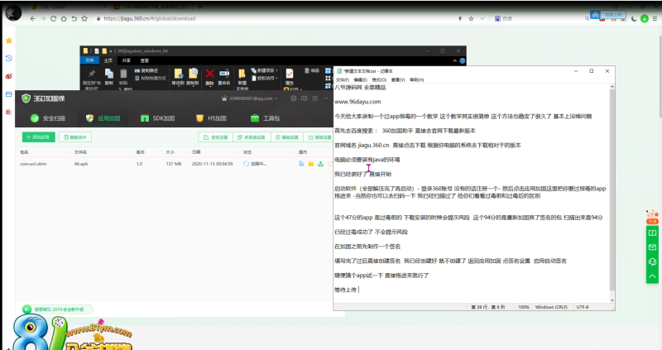
Task: Open the H5加固 tab
Action: (x=212, y=118)
